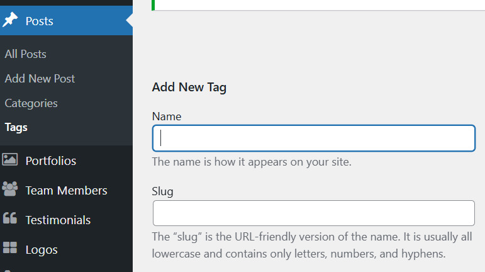485x272 pixels.
Task: Select the Testimonials quote icon
Action: pyautogui.click(x=10, y=219)
